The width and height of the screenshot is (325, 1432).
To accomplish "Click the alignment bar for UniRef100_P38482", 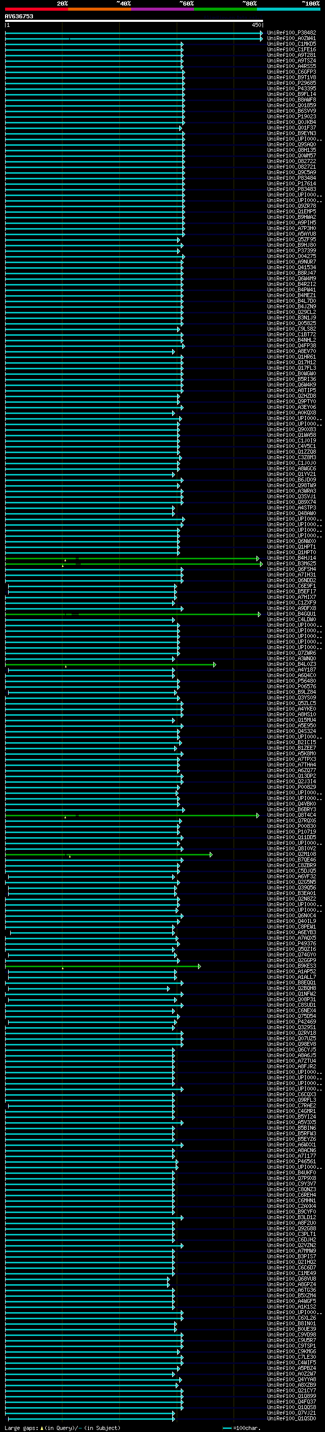I will click(x=134, y=33).
